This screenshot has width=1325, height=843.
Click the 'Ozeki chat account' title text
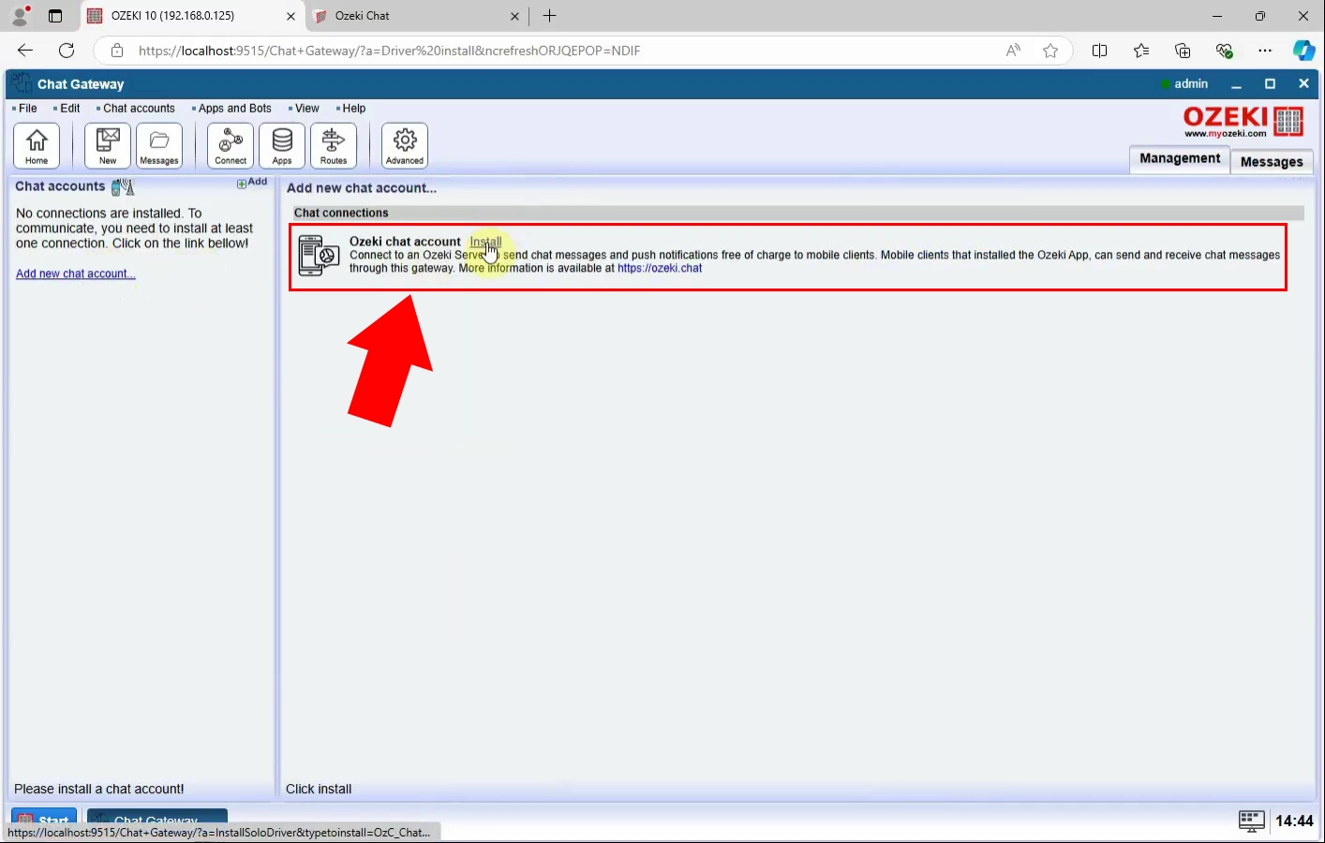coord(405,242)
